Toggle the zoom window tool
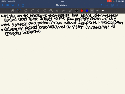Screen dimensions: 125x94 pos(13,11)
